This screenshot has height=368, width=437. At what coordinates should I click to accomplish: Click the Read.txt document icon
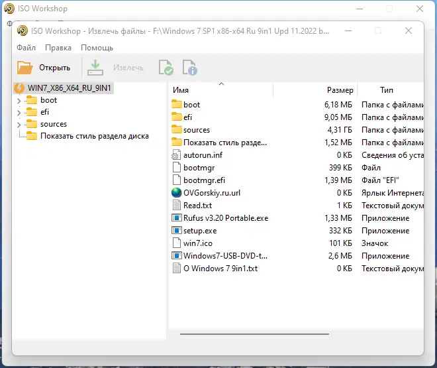pyautogui.click(x=176, y=205)
